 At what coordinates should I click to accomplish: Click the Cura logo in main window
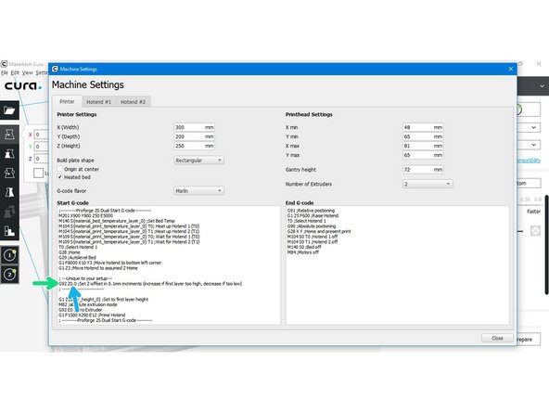(22, 85)
